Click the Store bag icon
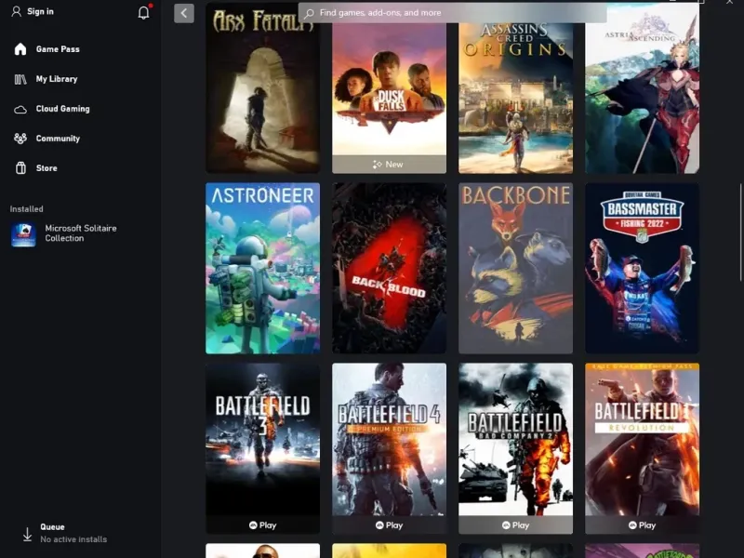Screen dimensions: 744x558 point(20,168)
